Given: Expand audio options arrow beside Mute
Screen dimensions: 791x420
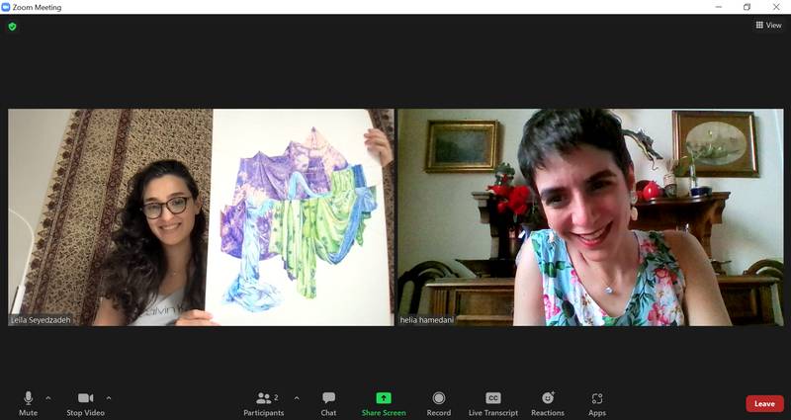Looking at the screenshot, I should 48,397.
